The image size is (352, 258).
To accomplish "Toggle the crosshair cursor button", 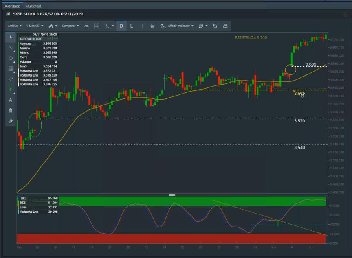I will pyautogui.click(x=142, y=26).
